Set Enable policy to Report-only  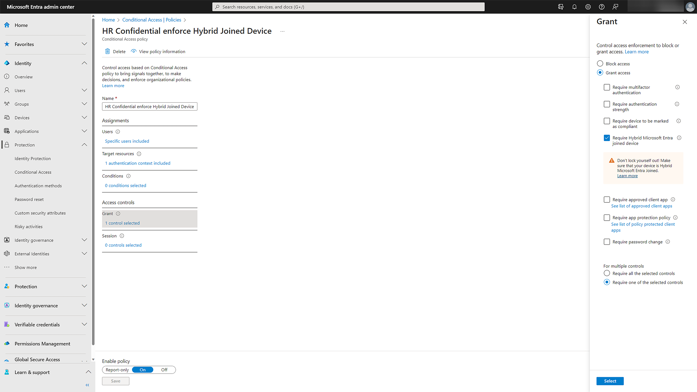pos(117,370)
